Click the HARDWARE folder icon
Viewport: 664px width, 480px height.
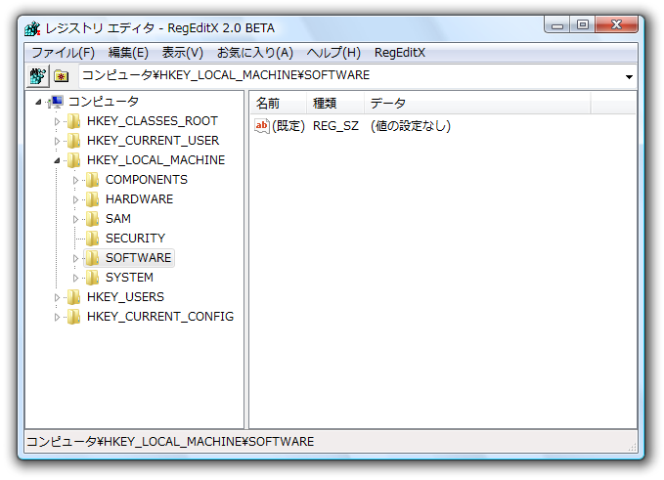pyautogui.click(x=92, y=199)
